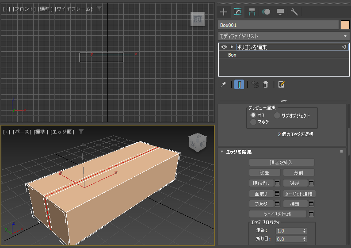
Task: Click the ブリッジ button
Action: point(261,204)
